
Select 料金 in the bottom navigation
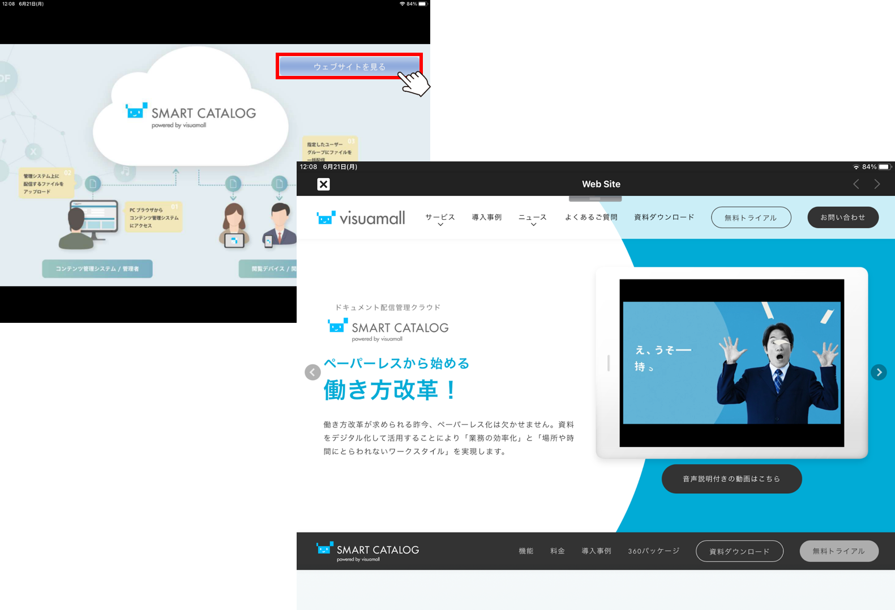pyautogui.click(x=558, y=551)
